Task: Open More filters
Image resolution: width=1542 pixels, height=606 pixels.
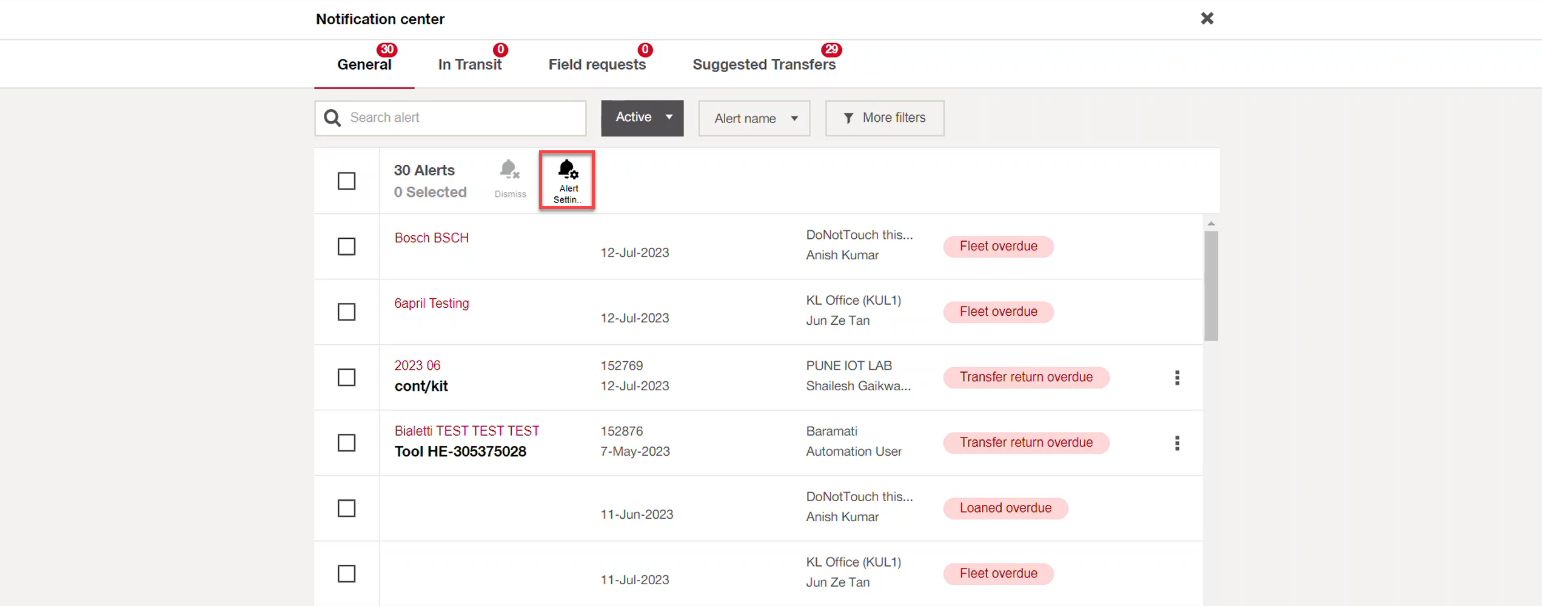Action: click(885, 118)
